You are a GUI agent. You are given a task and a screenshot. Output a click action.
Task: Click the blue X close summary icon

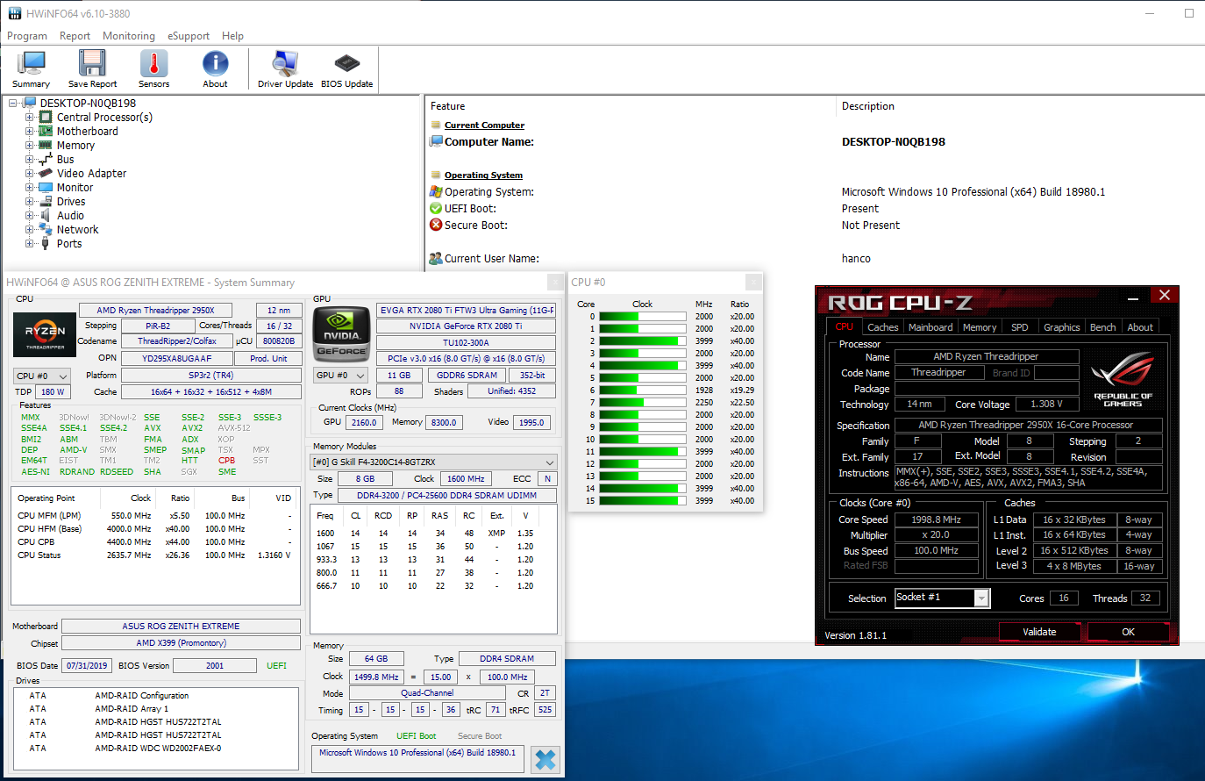pyautogui.click(x=545, y=759)
